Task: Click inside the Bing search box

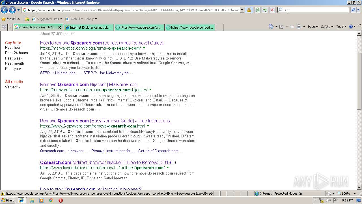Action: coord(313,10)
